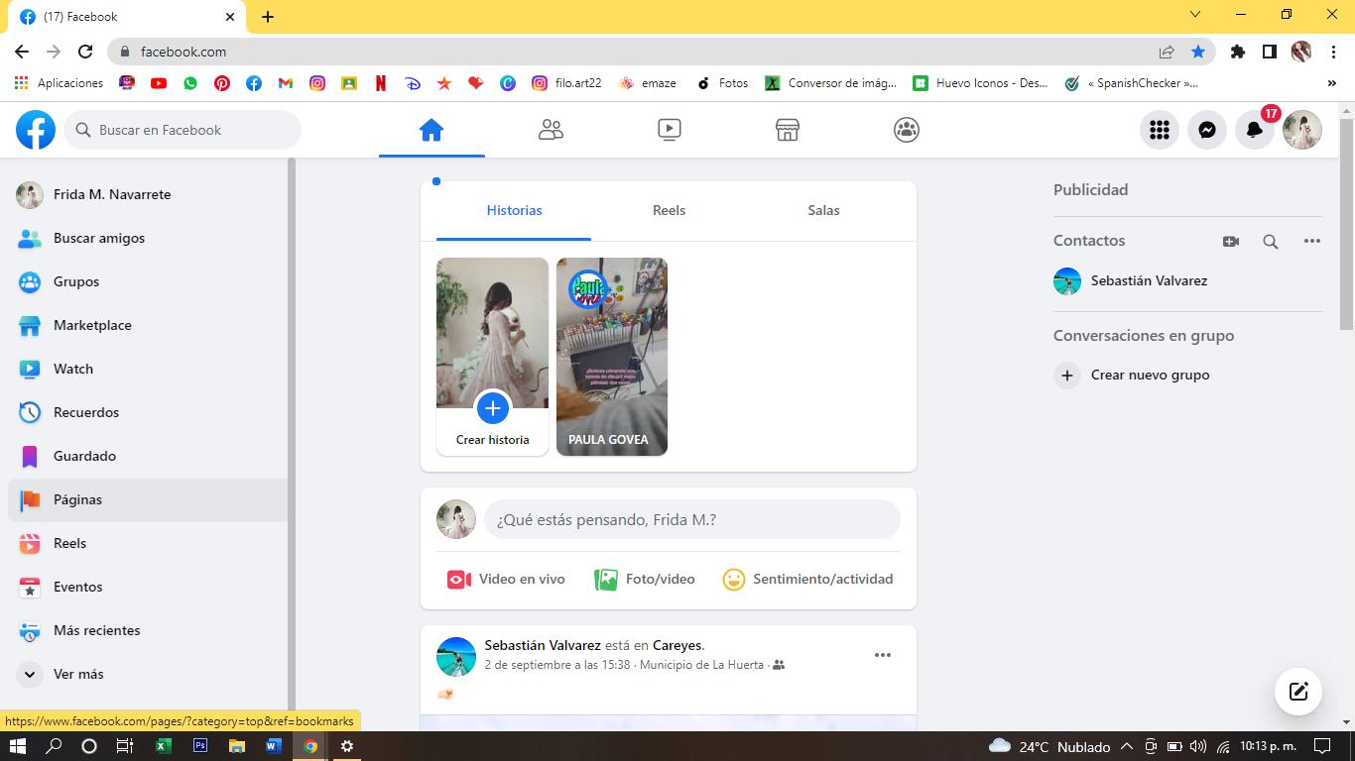Screen dimensions: 1355x761
Task: Click the new message compose floating button
Action: (x=1298, y=692)
